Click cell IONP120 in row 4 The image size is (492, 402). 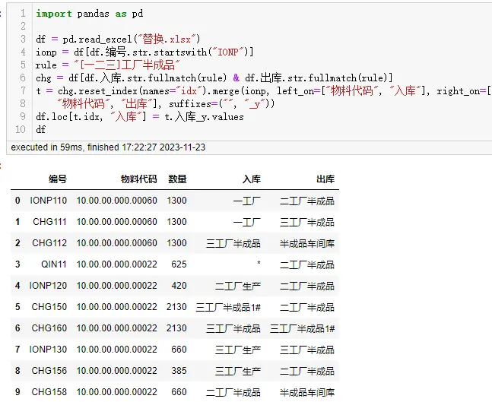coord(48,286)
